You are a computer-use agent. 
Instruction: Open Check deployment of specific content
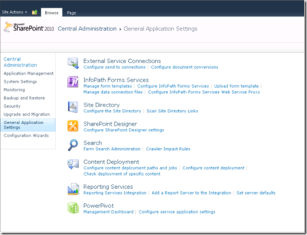click(x=122, y=174)
